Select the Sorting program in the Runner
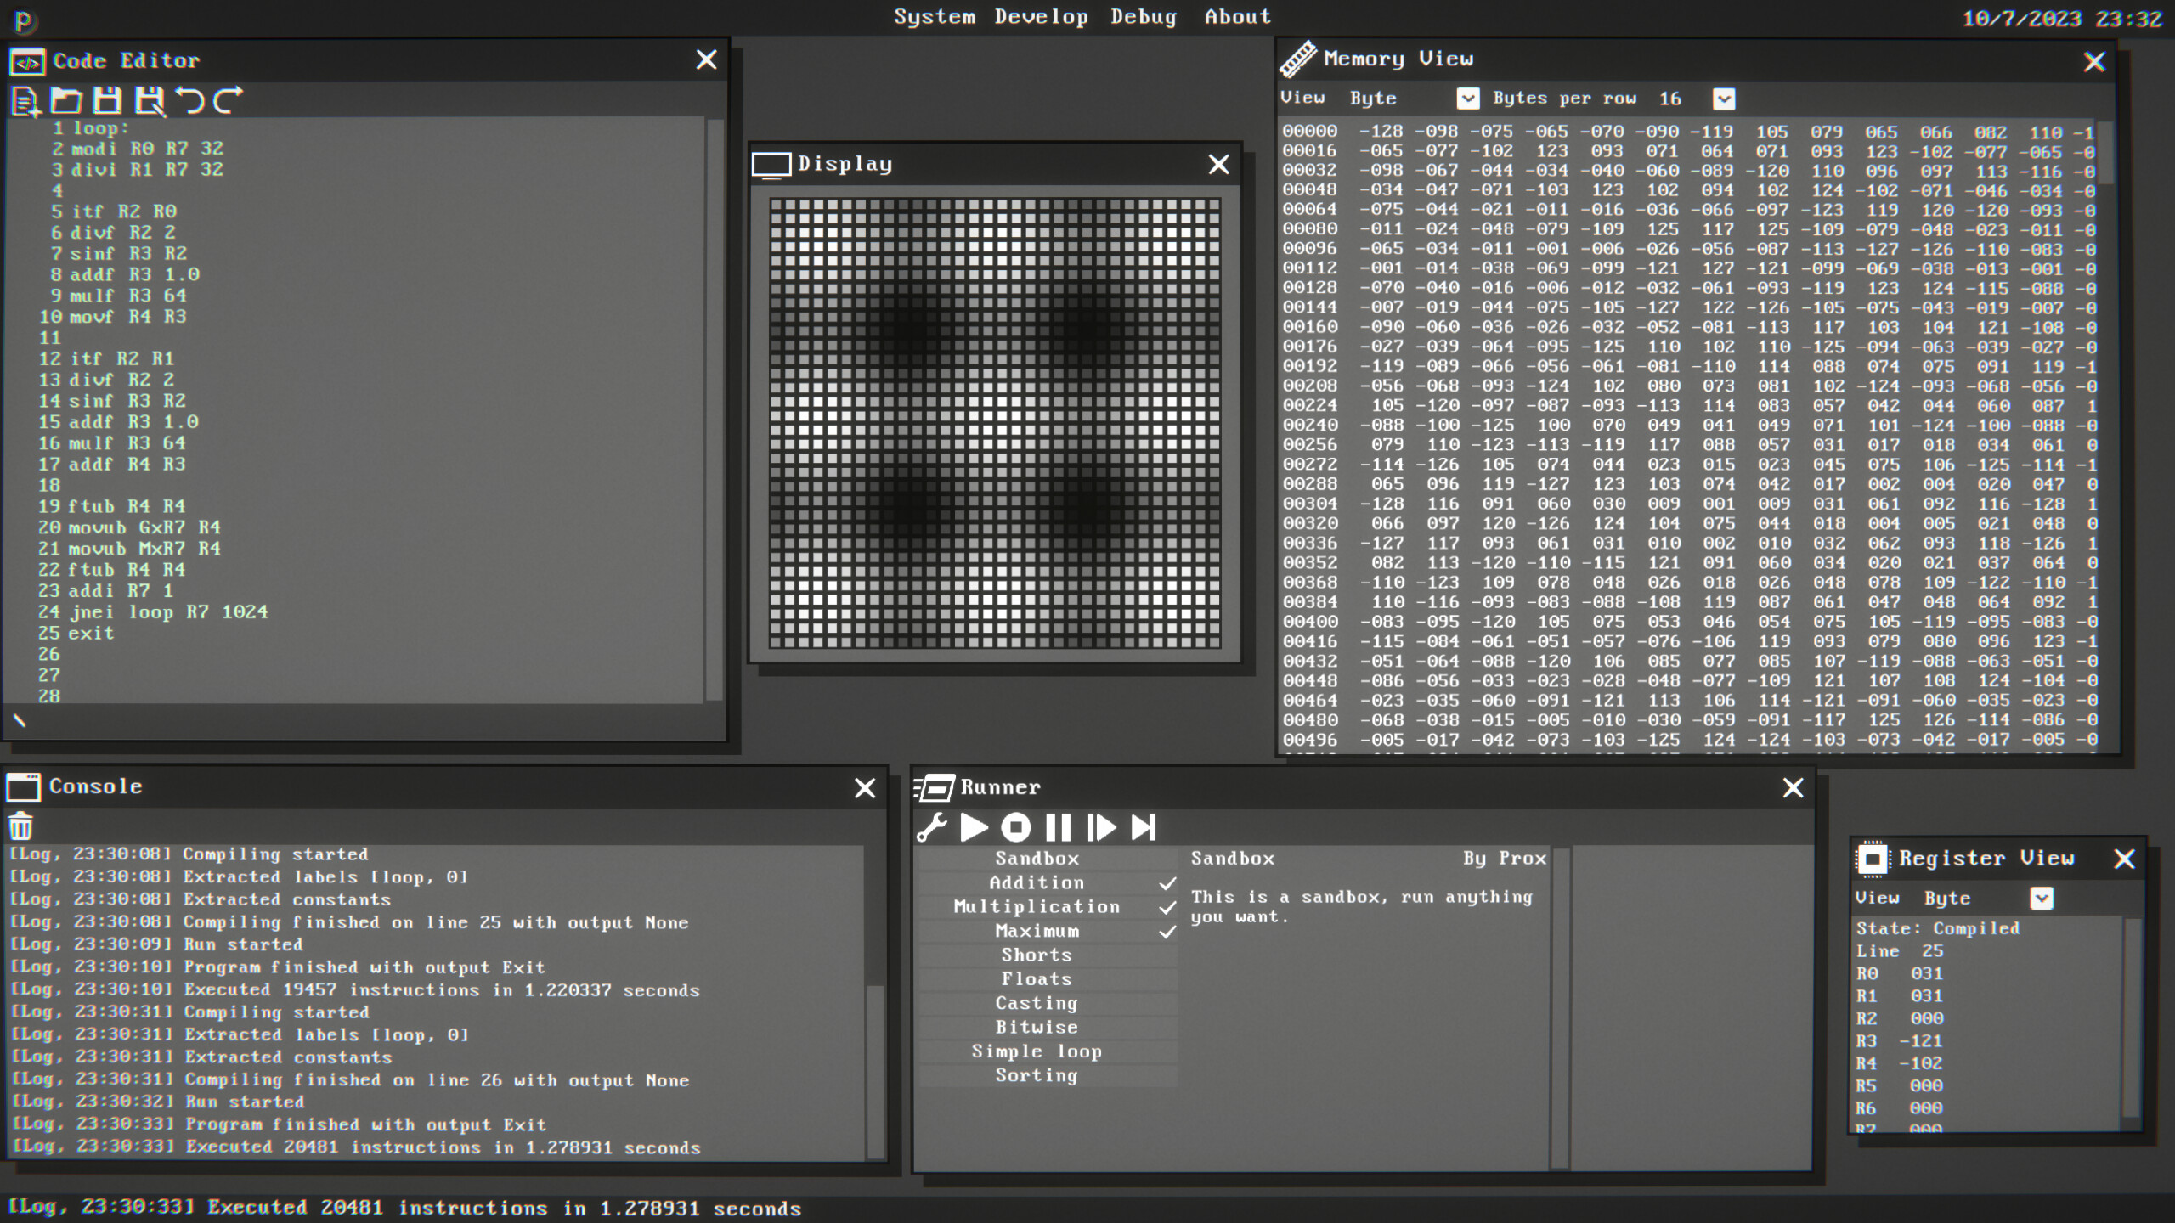 (1037, 1075)
